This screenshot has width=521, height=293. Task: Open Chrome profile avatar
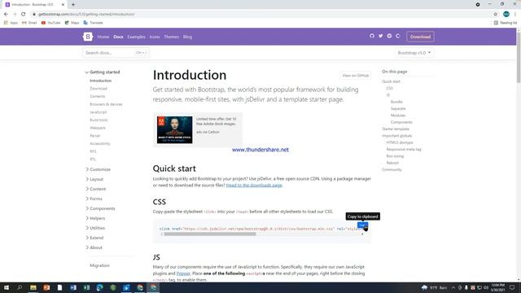[506, 15]
